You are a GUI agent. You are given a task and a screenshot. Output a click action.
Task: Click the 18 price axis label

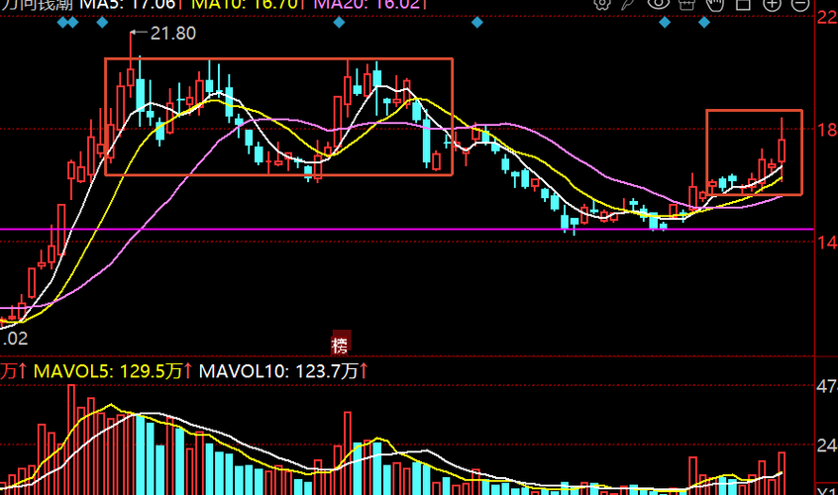click(827, 130)
